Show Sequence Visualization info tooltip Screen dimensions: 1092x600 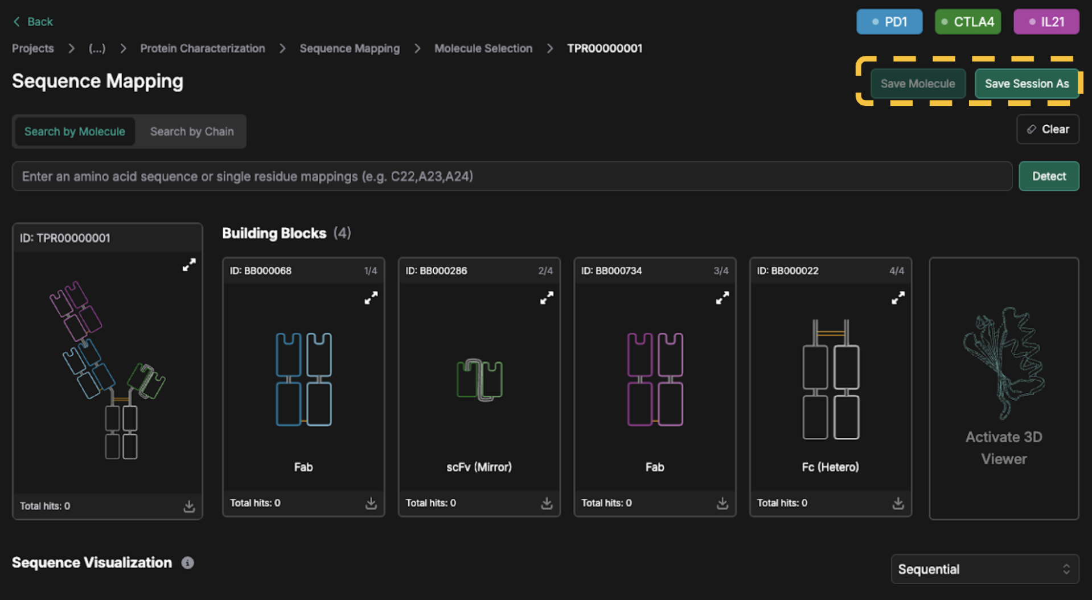pos(187,563)
